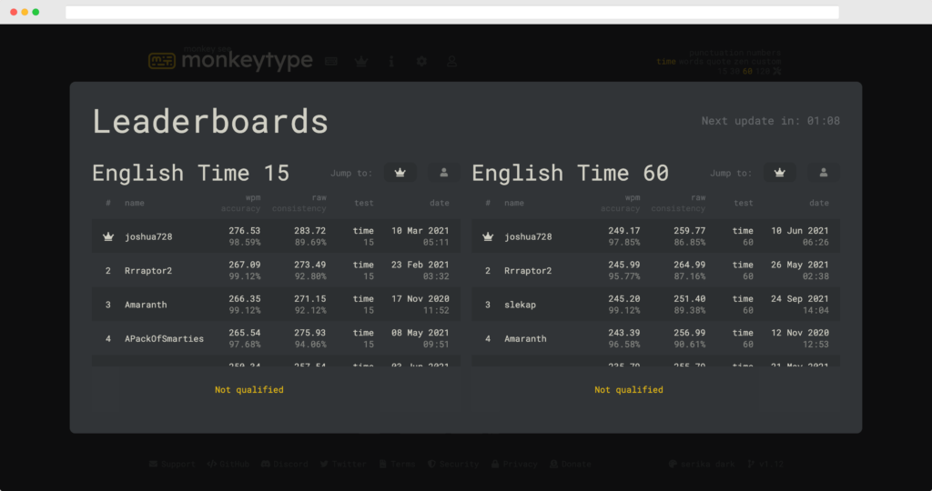Set test duration to 30 seconds

point(734,71)
